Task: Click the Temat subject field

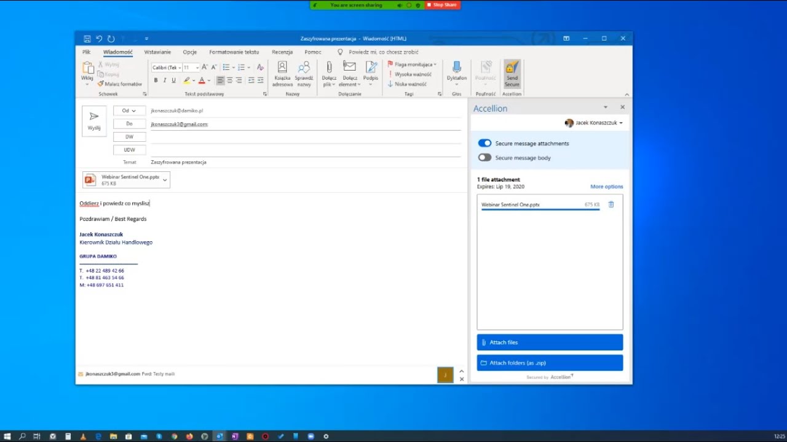Action: (306, 162)
